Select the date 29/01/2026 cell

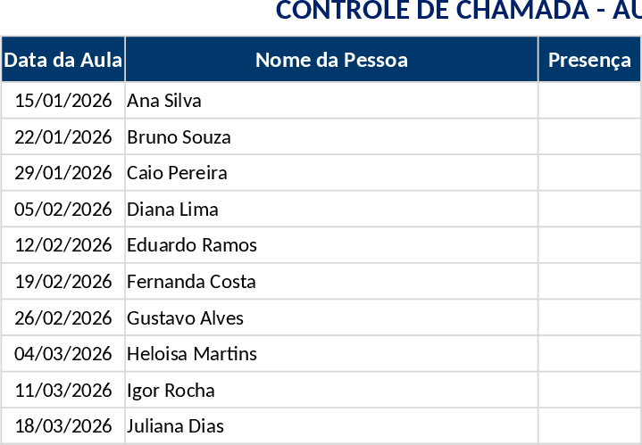[63, 173]
